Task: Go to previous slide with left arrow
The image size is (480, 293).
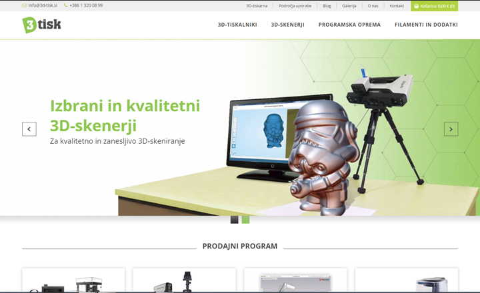Action: click(x=29, y=129)
